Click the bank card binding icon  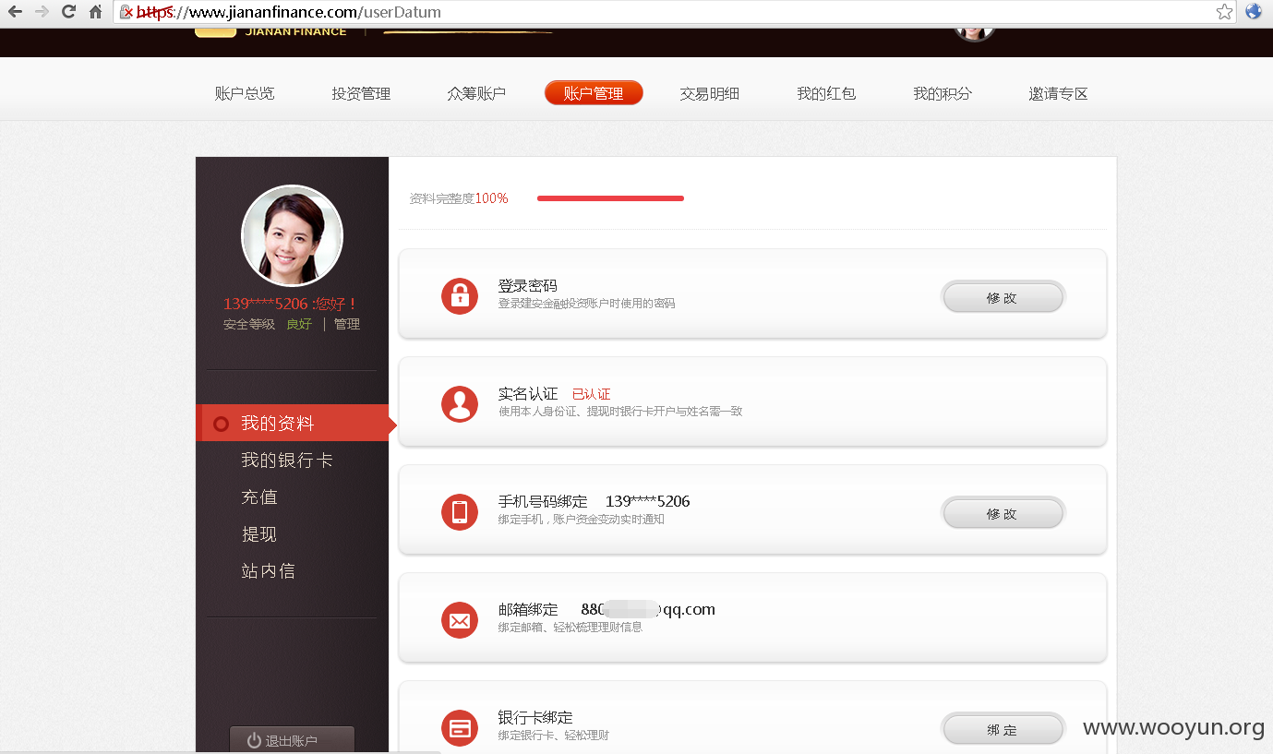(460, 728)
